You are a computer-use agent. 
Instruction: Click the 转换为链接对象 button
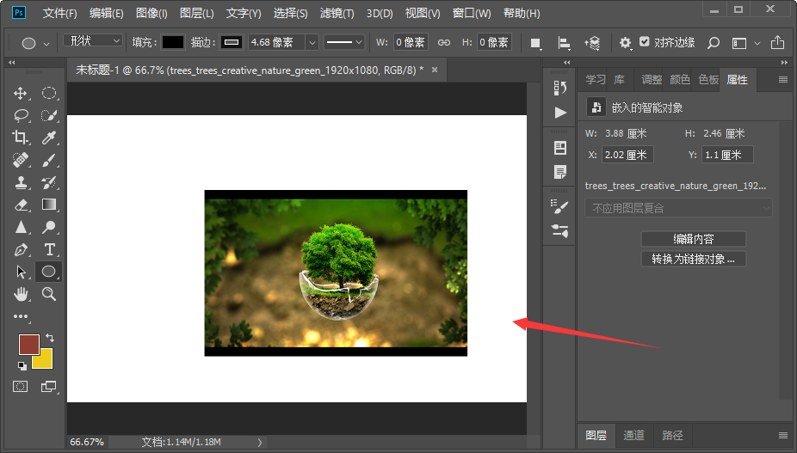(694, 259)
